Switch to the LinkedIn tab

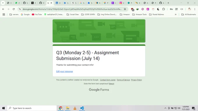[58, 3]
